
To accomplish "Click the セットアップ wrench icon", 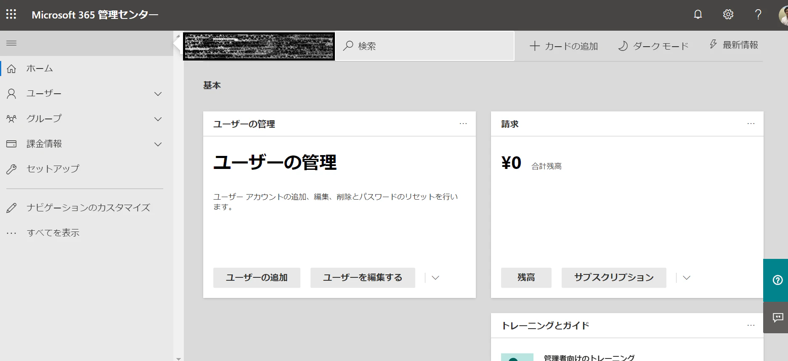I will pyautogui.click(x=11, y=169).
